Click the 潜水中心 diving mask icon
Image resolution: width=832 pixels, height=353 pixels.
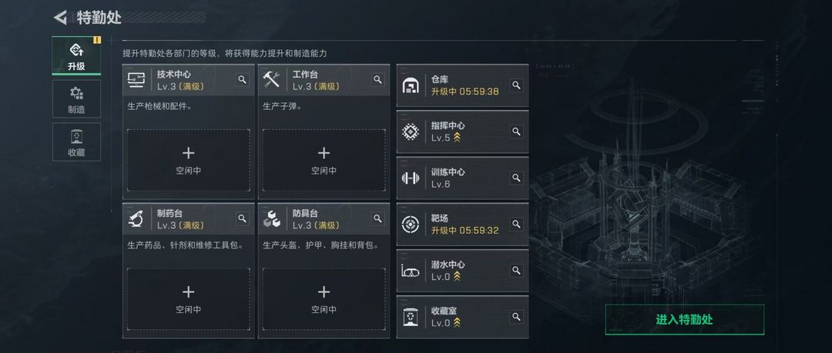coord(410,271)
